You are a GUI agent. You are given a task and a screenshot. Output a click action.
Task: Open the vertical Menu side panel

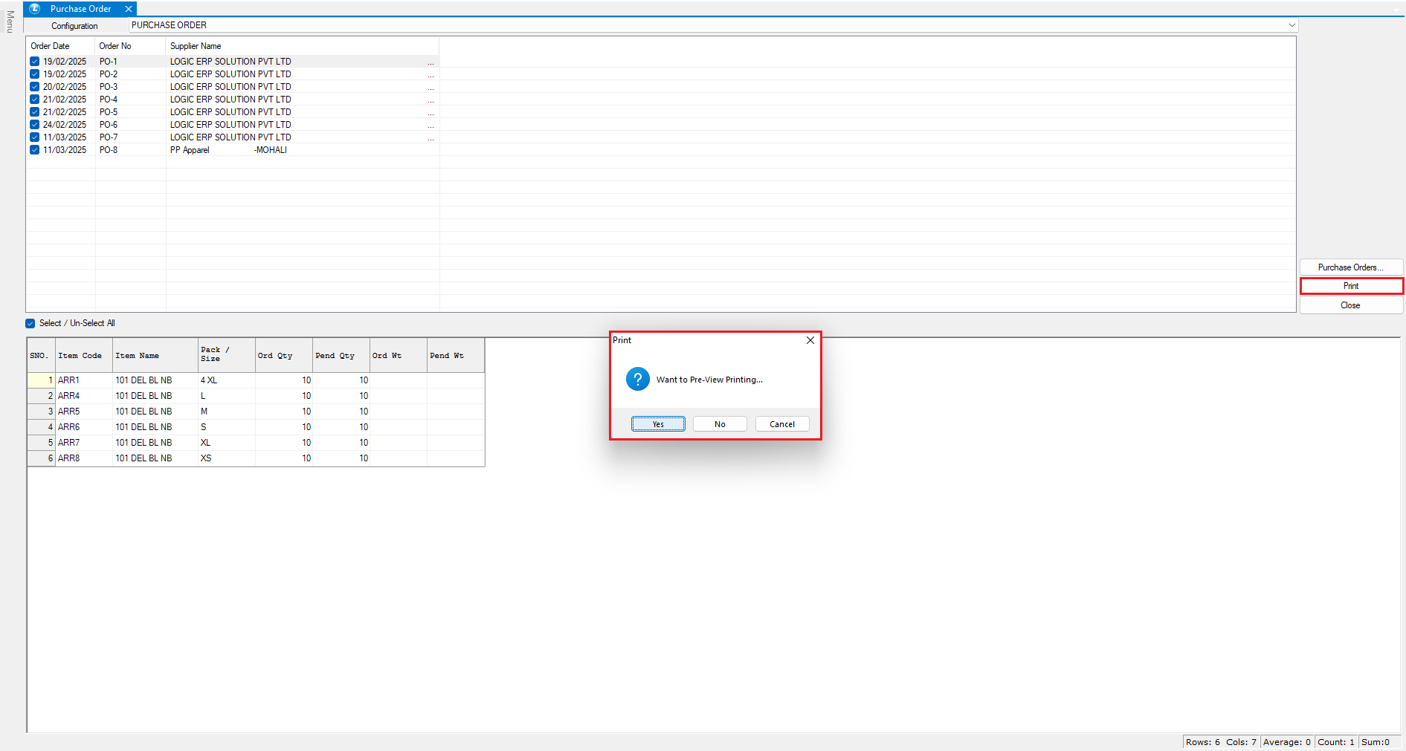point(10,22)
